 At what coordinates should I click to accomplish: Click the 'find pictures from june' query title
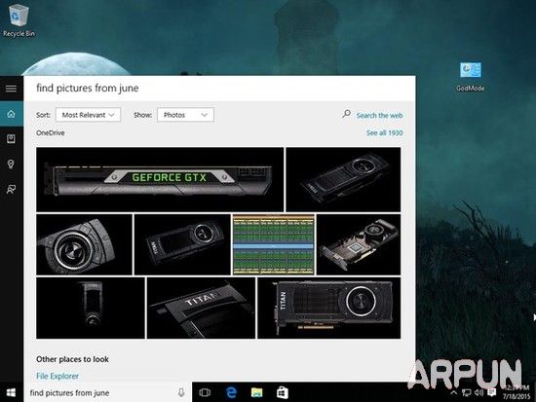pyautogui.click(x=88, y=89)
